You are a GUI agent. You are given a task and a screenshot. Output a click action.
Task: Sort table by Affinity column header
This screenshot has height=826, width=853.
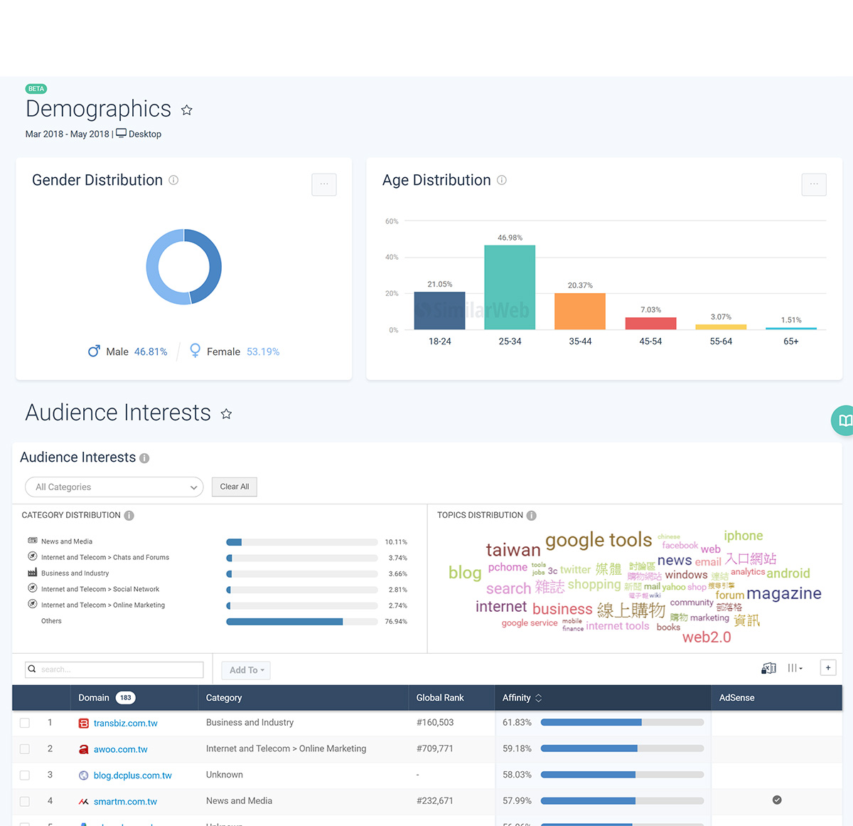pos(522,698)
